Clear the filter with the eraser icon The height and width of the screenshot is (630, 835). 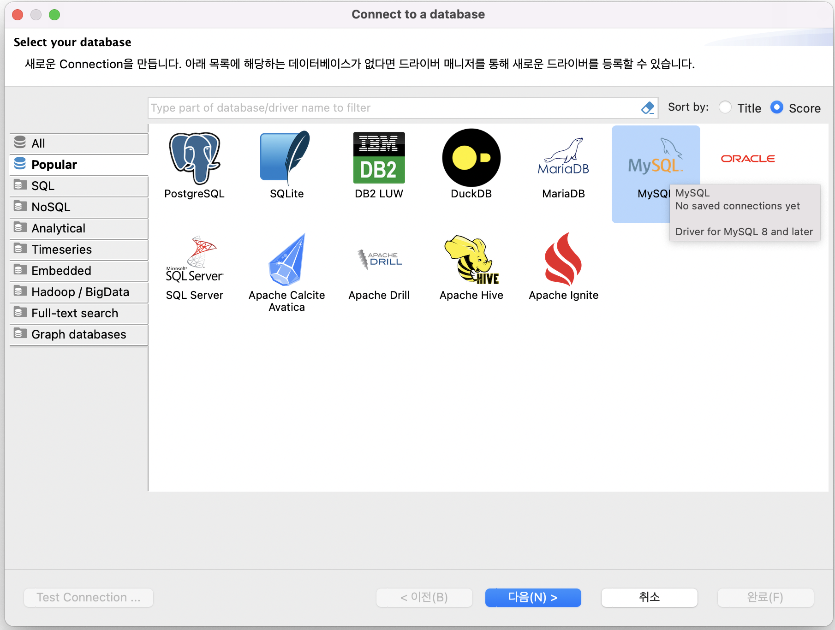pos(648,108)
